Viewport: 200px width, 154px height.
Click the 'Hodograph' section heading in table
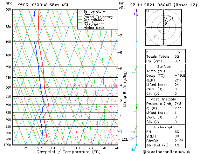pos(164,127)
